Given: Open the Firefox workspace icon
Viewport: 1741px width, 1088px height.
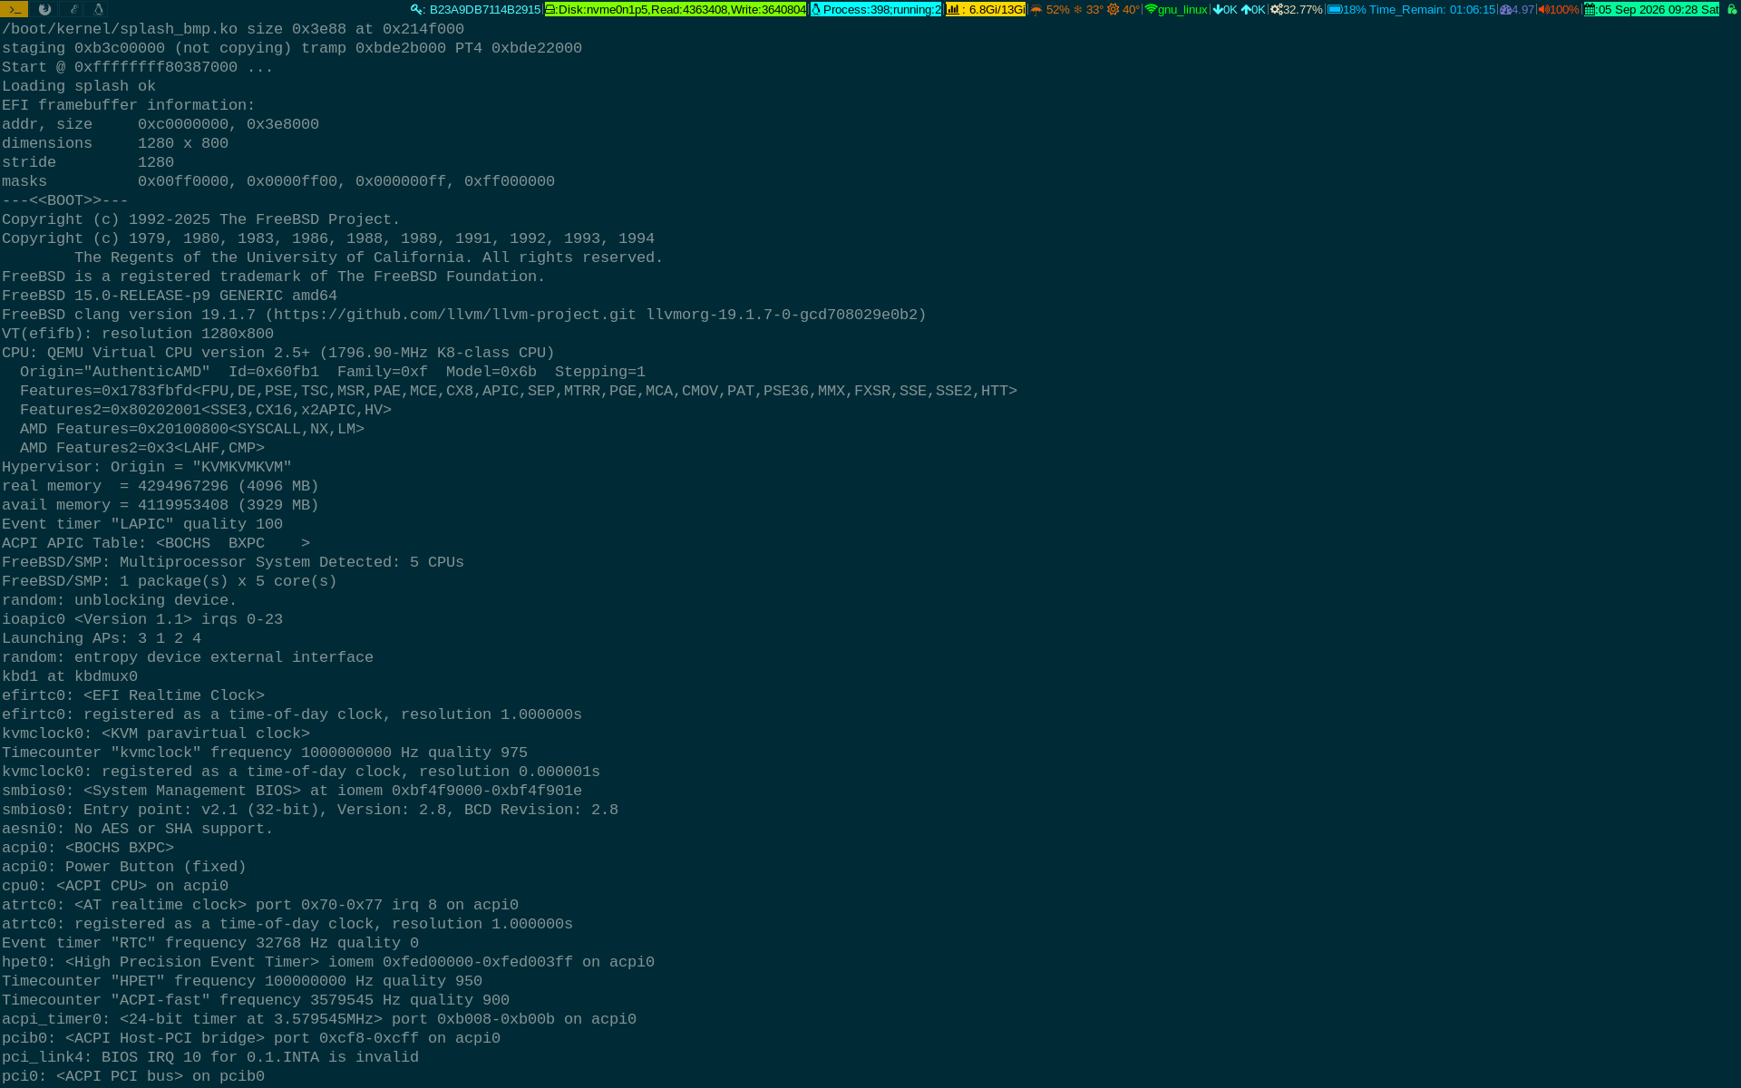Looking at the screenshot, I should 44,9.
